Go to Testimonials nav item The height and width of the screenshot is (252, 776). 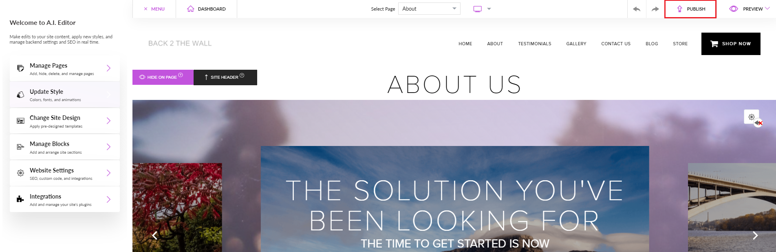pyautogui.click(x=534, y=44)
